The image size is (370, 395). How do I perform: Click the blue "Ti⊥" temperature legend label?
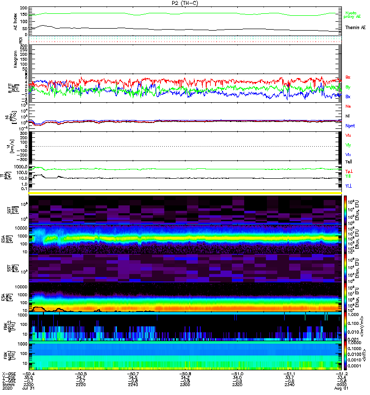tap(348, 186)
